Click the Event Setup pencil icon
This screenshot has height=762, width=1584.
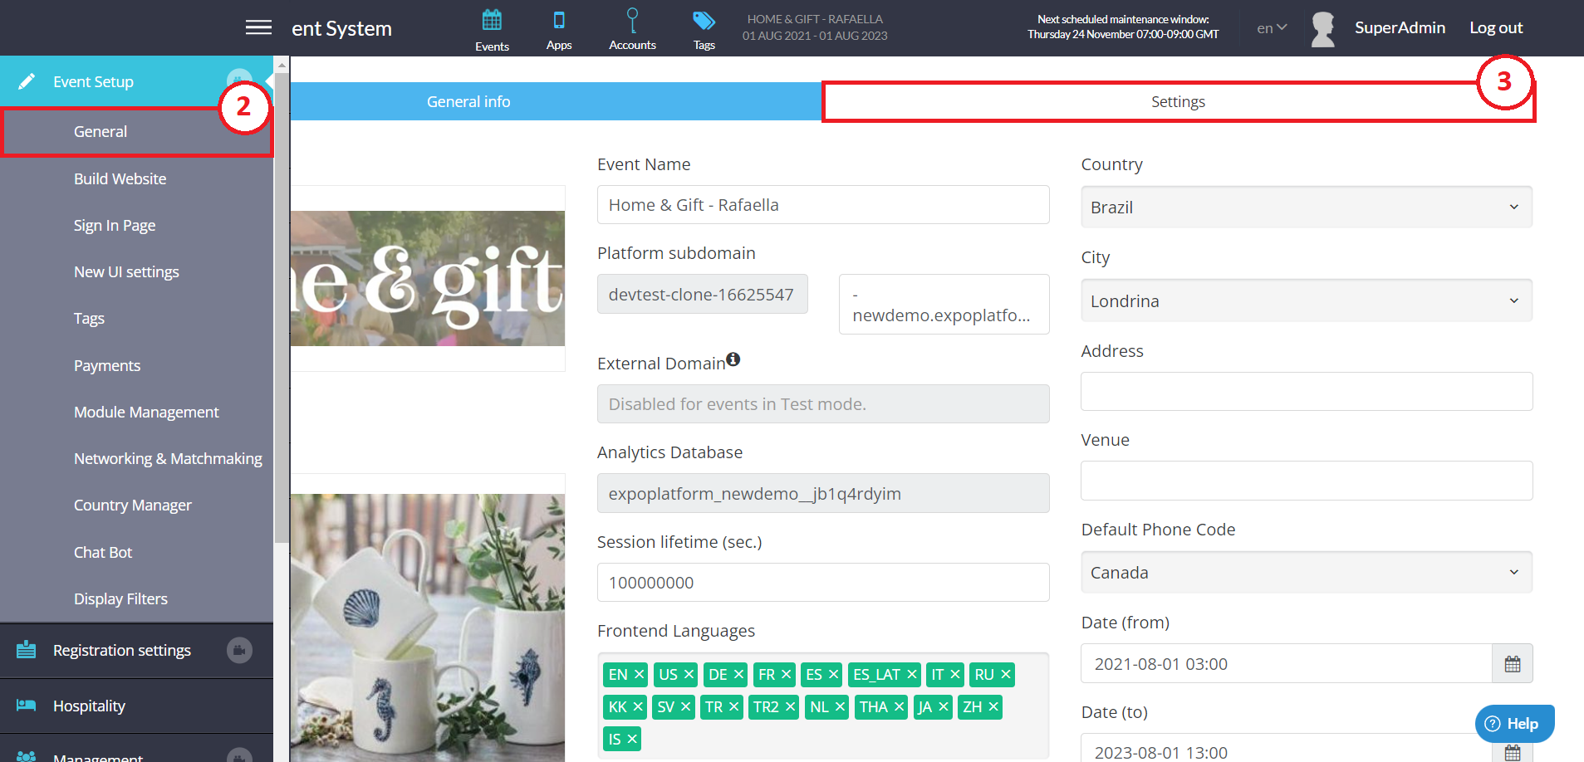point(27,81)
